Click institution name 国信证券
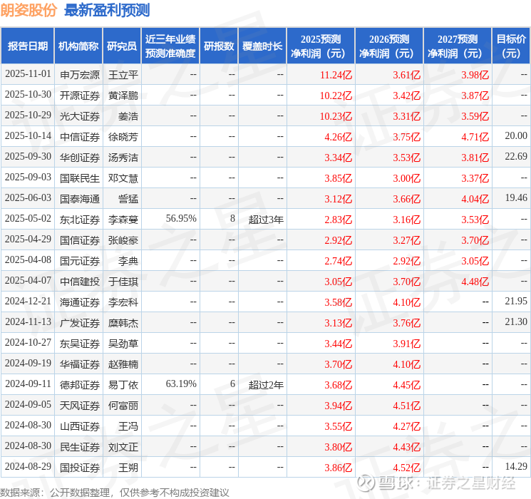The width and height of the screenshot is (531, 499). click(x=80, y=240)
